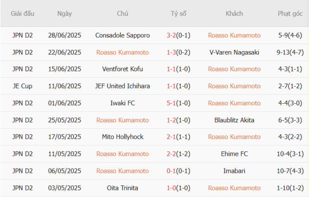Viewport: 309px width, 197px height.
Task: Click the Khách column header
Action: tap(234, 14)
